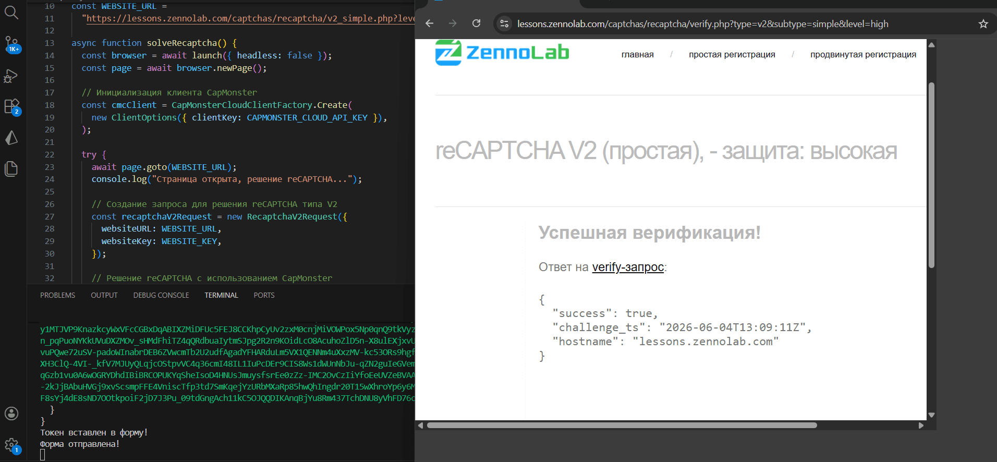Click 'page.goto(WEBSITE_URL)' on line 23
997x462 pixels.
pos(176,167)
